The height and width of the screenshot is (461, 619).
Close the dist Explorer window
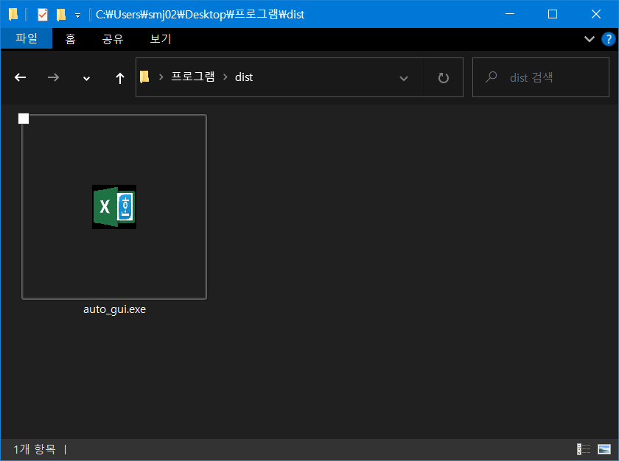[x=596, y=14]
